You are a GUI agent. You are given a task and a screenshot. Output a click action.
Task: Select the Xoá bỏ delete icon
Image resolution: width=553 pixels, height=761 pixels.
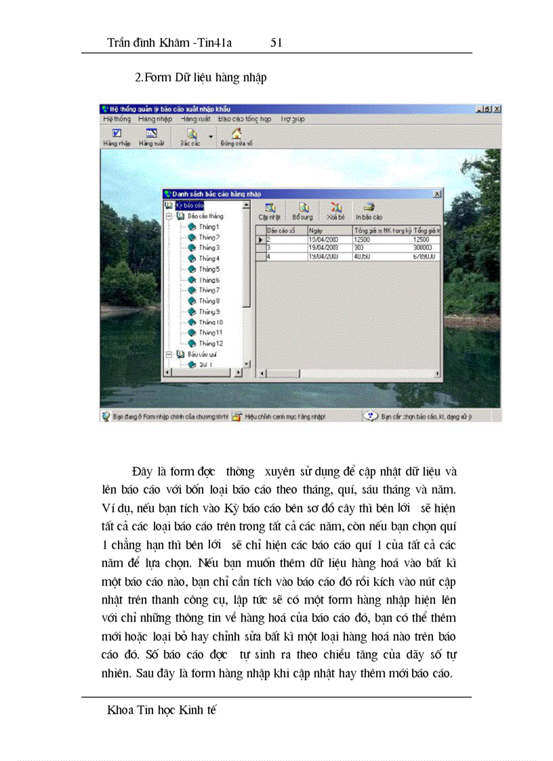tap(336, 209)
